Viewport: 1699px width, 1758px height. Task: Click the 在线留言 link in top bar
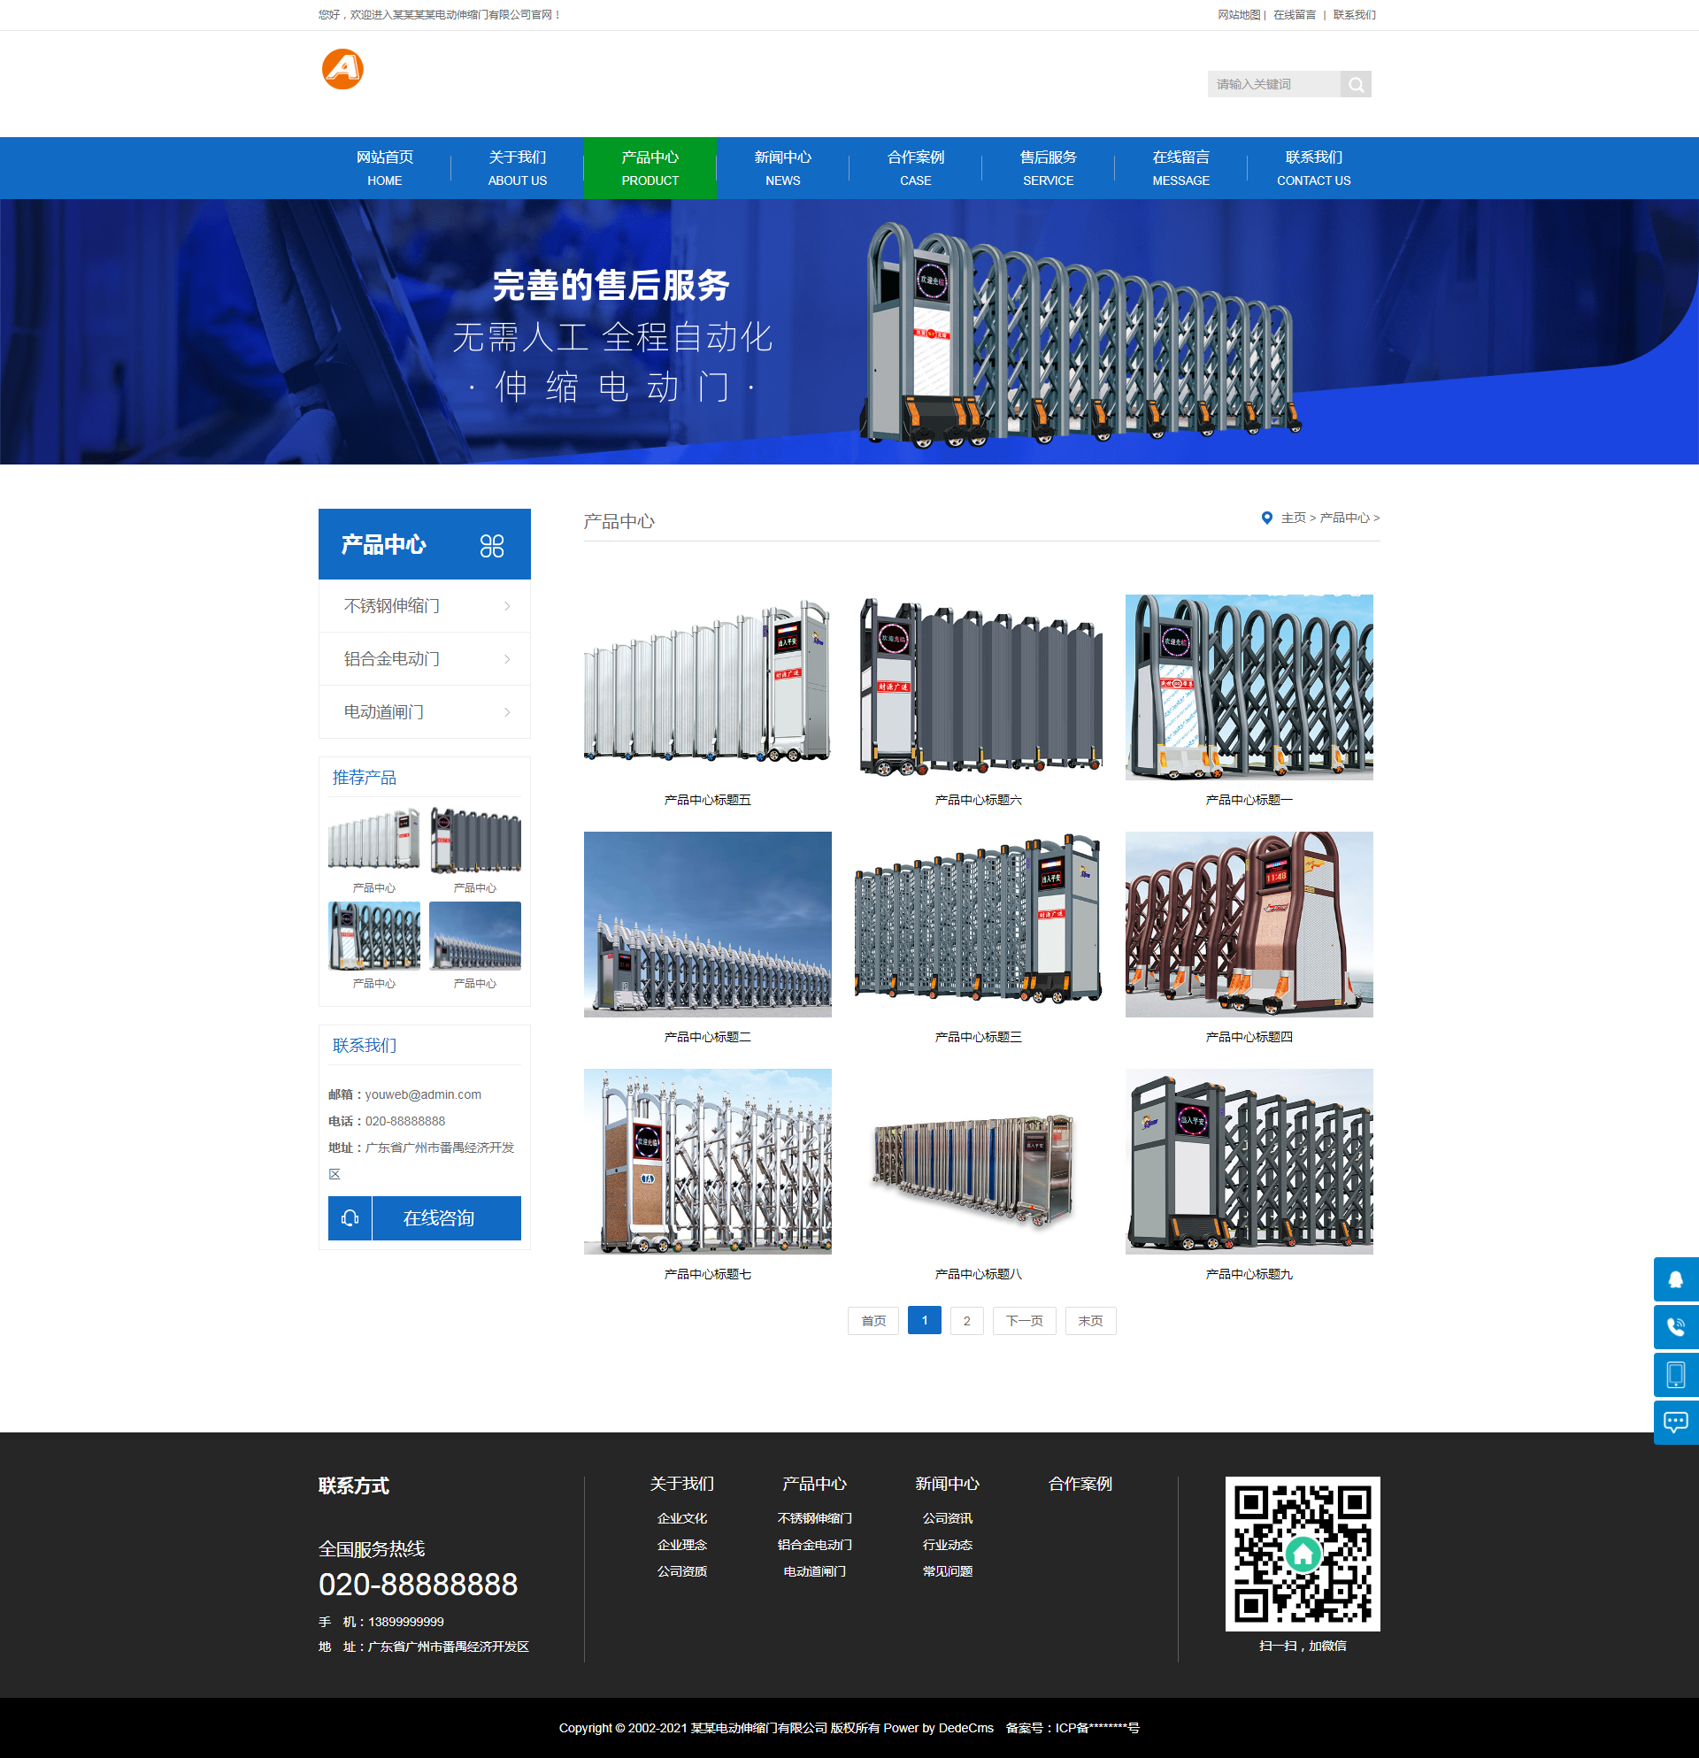pyautogui.click(x=1295, y=14)
